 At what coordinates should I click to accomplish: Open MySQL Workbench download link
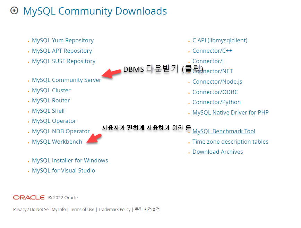(57, 142)
